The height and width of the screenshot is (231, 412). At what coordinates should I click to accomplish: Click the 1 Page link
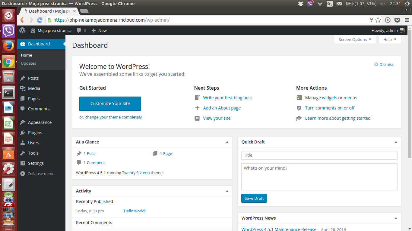pos(166,153)
